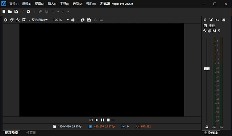This screenshot has height=136, width=232.
Task: Start playback with the Play button
Action: coord(97,120)
